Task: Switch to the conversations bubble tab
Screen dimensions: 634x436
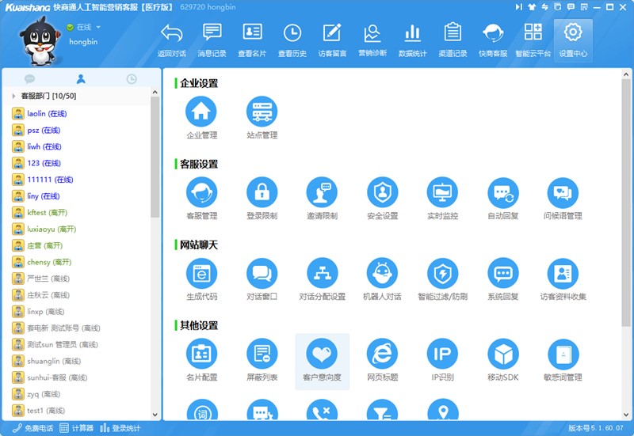Action: pyautogui.click(x=30, y=79)
